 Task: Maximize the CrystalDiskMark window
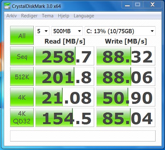[138, 5]
